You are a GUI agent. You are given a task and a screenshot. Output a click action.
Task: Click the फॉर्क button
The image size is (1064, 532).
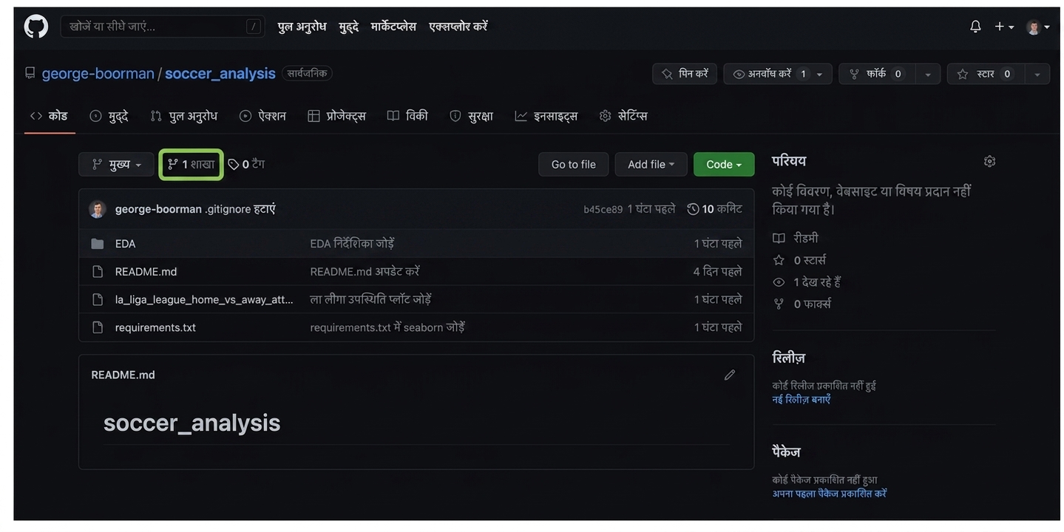tap(876, 74)
